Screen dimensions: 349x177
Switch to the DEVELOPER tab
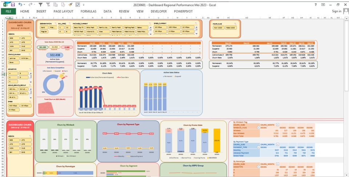tap(159, 11)
